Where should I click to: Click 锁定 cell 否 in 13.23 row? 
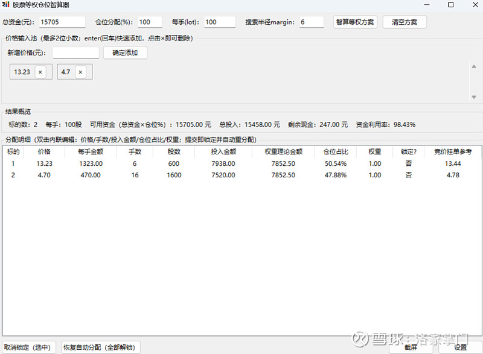tap(409, 163)
